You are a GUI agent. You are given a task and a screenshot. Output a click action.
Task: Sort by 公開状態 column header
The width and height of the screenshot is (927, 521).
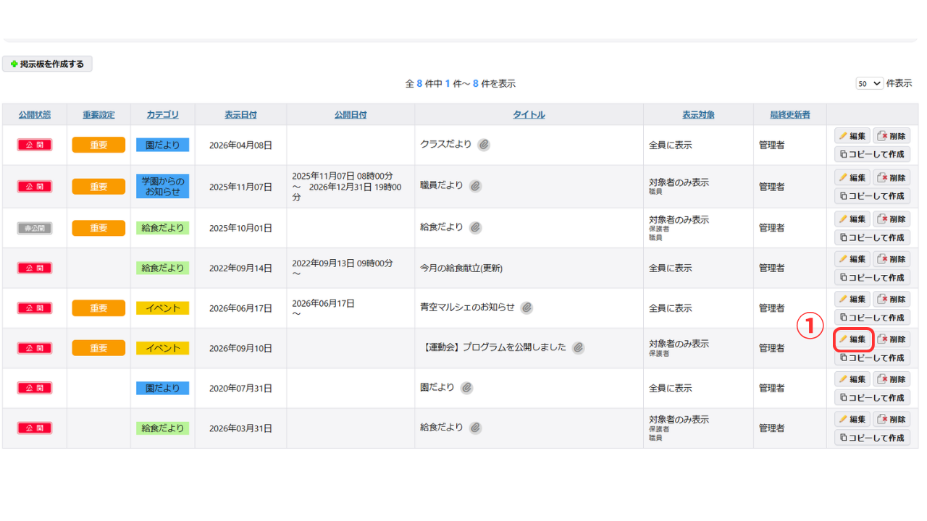35,114
